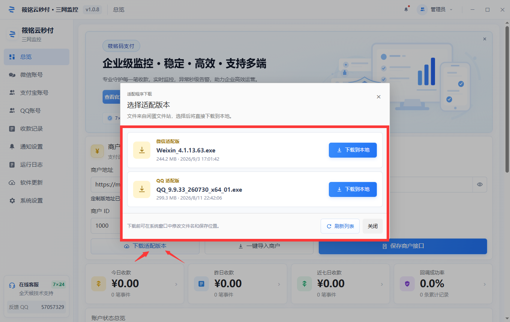
Task: Toggle field visibility with the eye icon
Action: click(480, 185)
